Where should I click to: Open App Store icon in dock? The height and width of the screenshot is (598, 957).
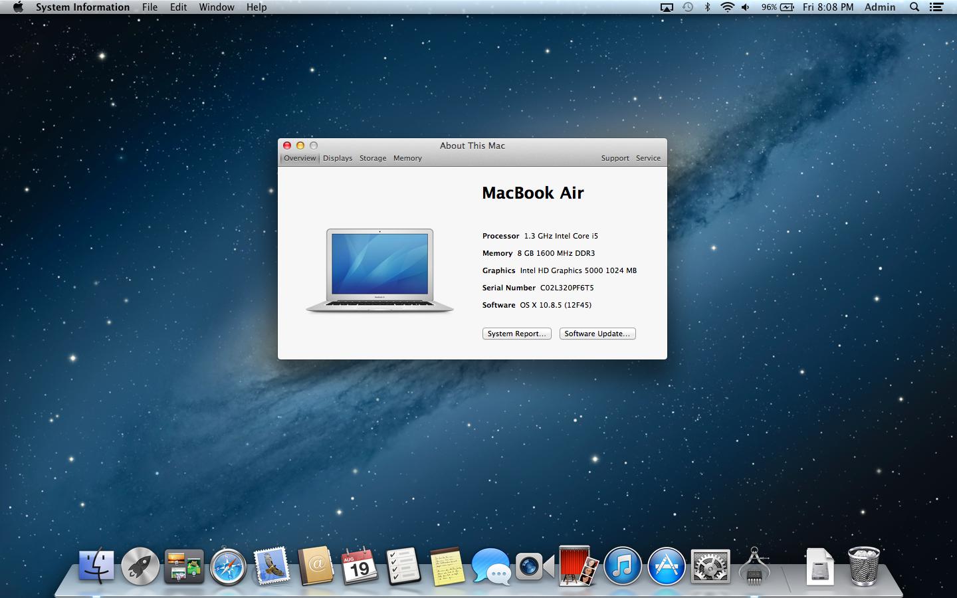pos(666,566)
